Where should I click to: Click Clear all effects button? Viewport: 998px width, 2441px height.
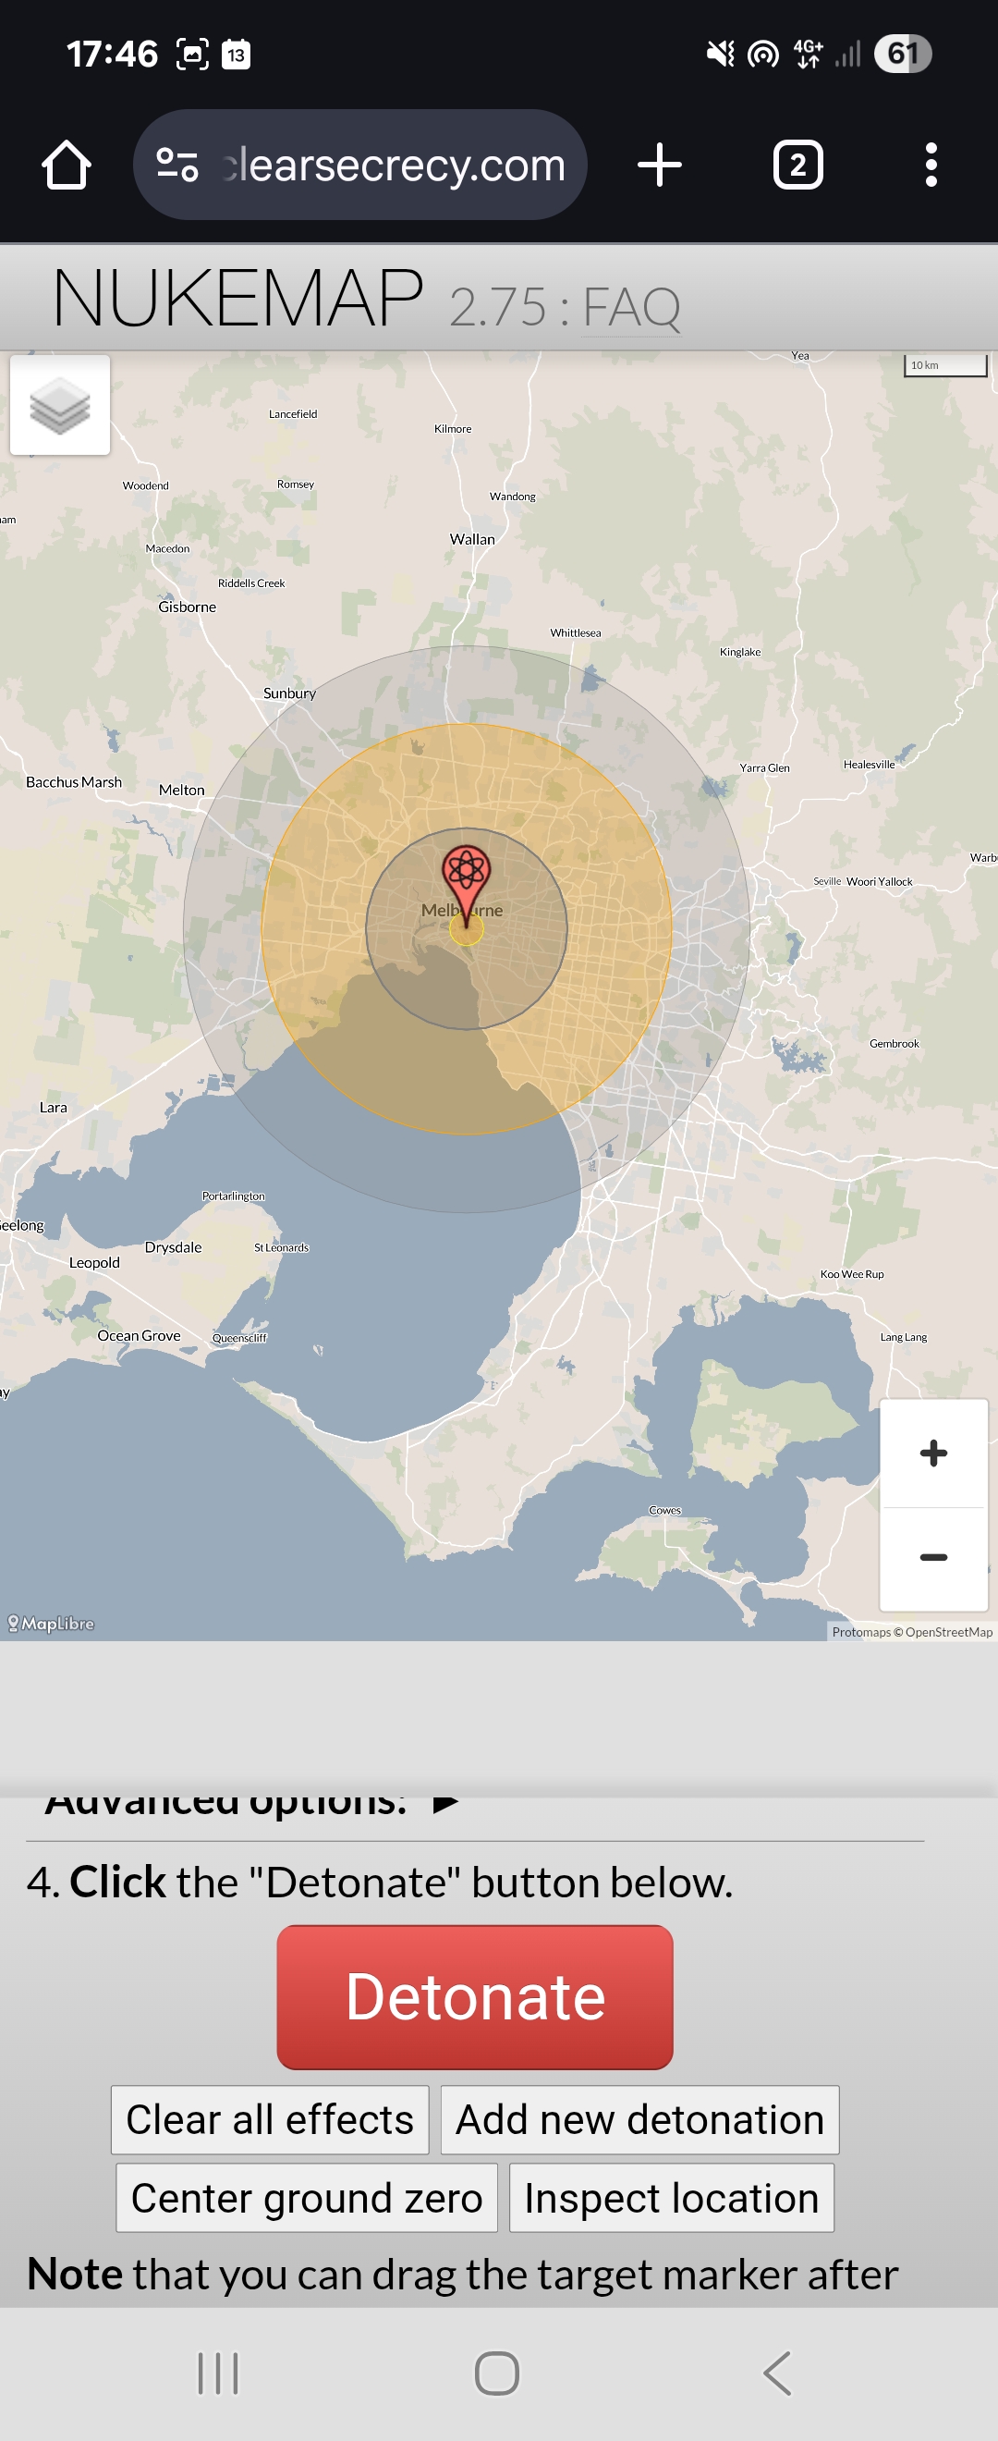click(270, 2120)
